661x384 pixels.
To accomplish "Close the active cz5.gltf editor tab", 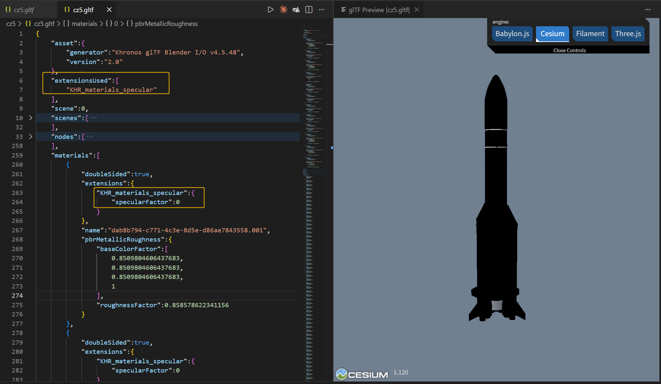I will (109, 10).
